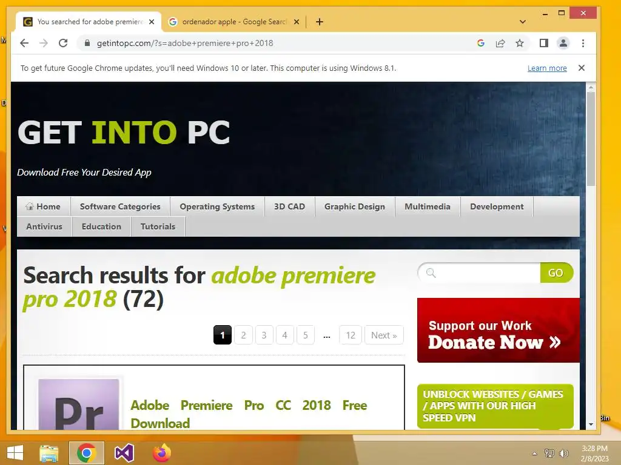Click the network tray icon
621x465 pixels.
click(x=549, y=453)
